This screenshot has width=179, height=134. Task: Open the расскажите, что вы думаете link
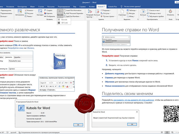[134, 100]
